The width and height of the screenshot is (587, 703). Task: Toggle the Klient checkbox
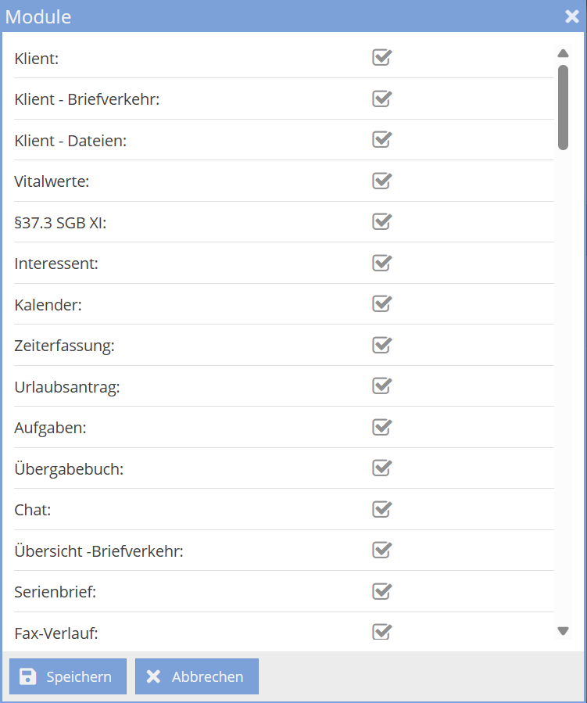point(381,58)
